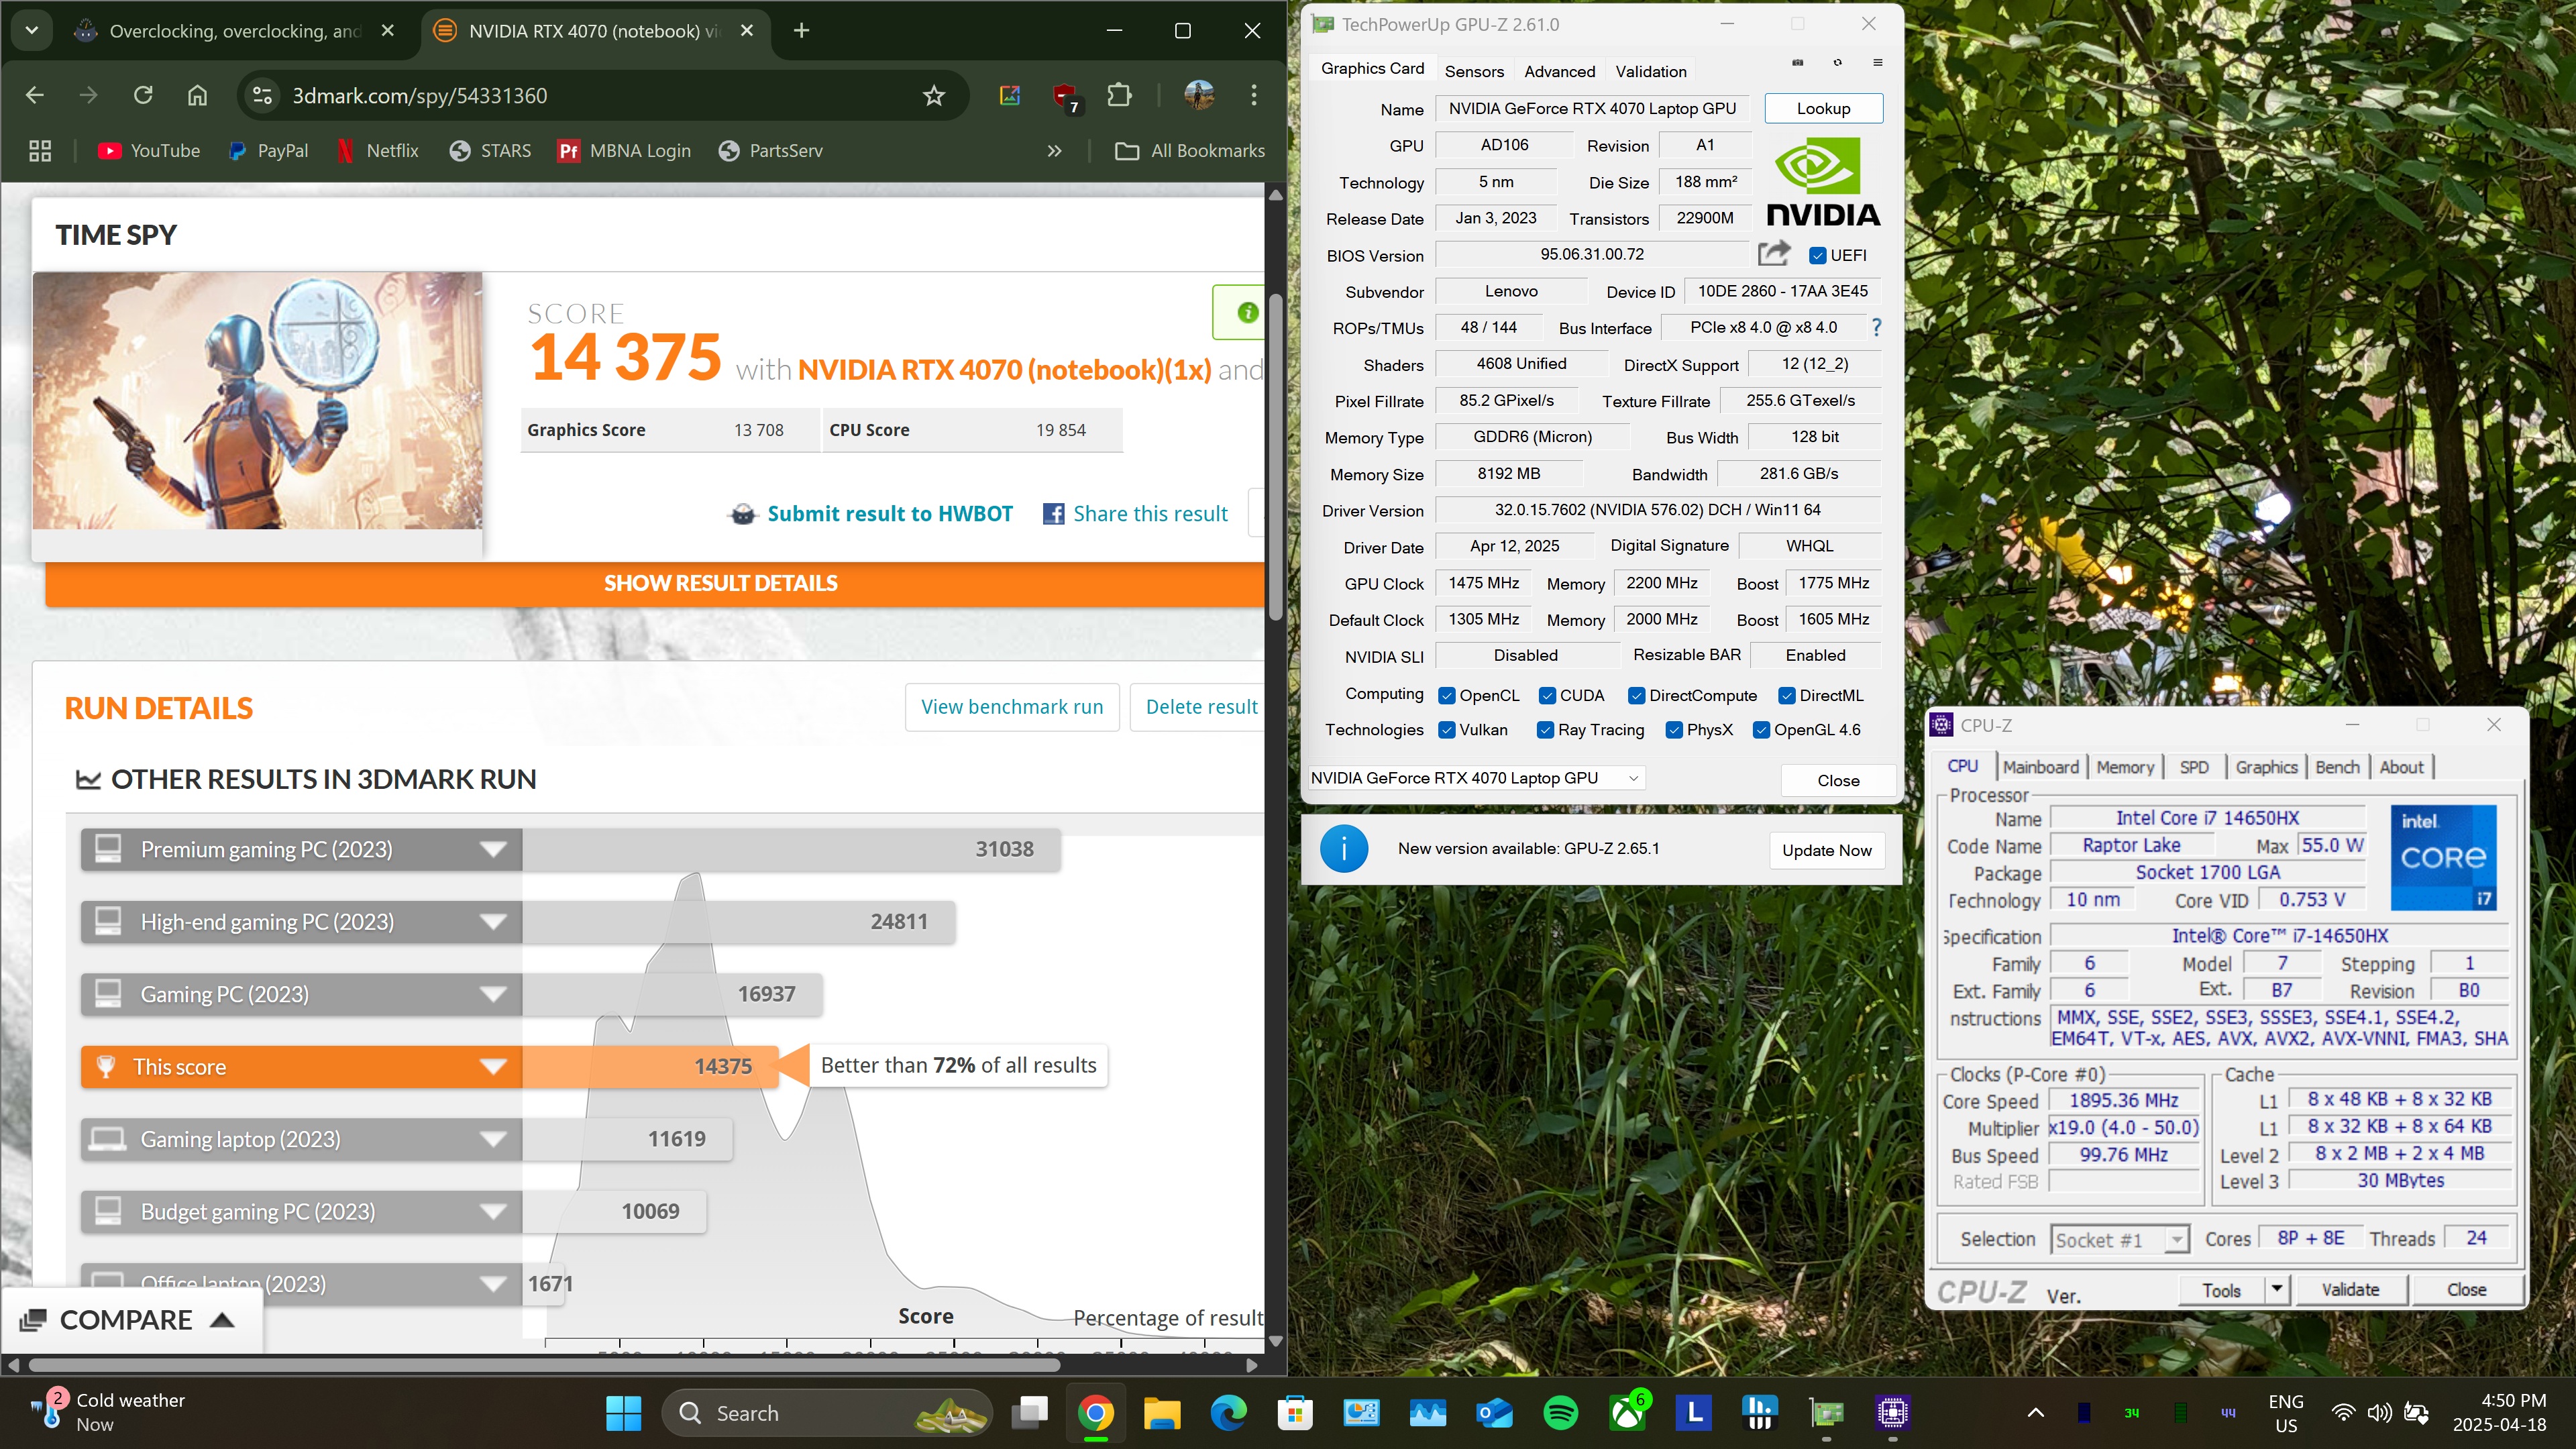Toggle the UEFI checkbox in GPU-Z
2576x1449 pixels.
coord(1817,256)
